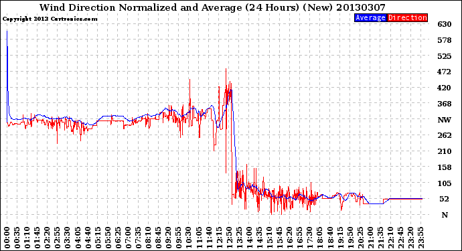Click the 23:20 time axis label
462x251 pixels.
pyautogui.click(x=411, y=238)
